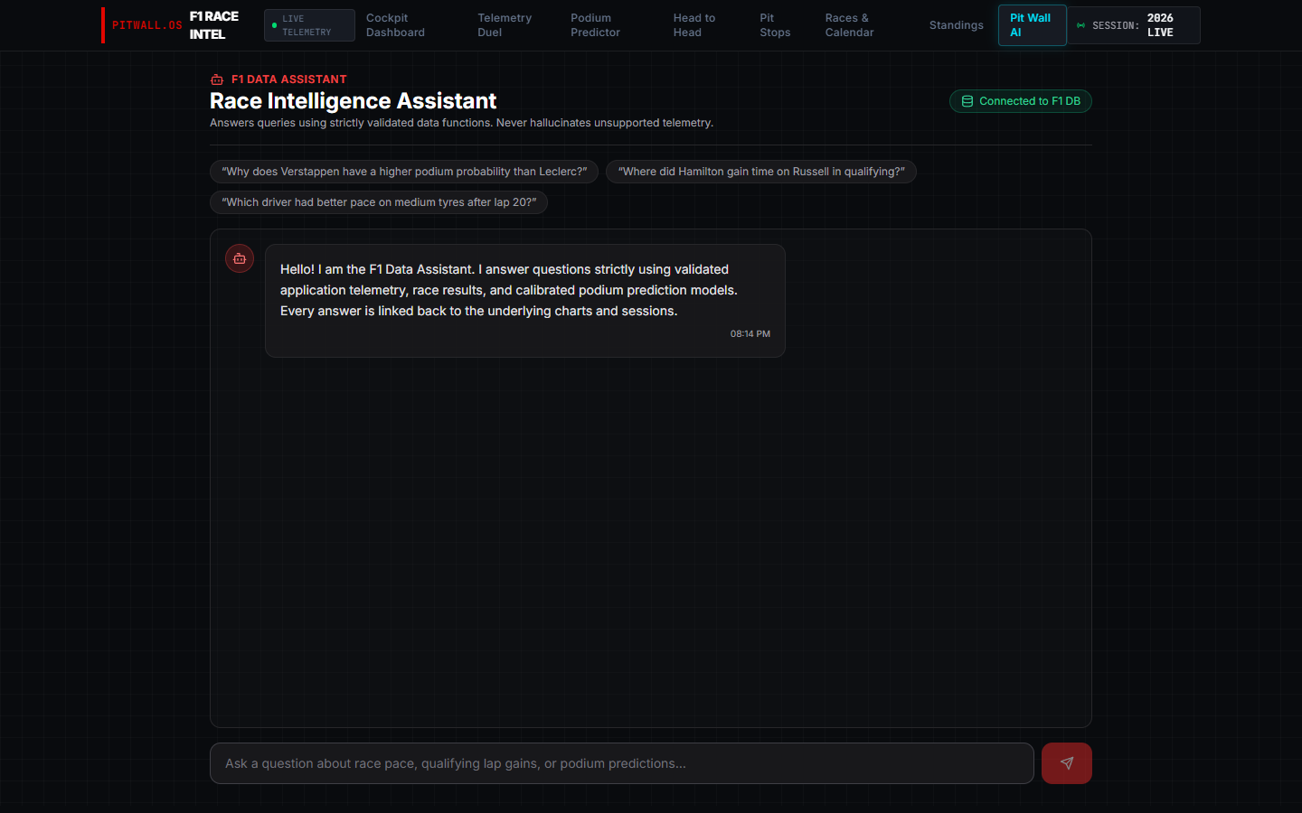This screenshot has height=813, width=1302.
Task: Choose the Verstappen podium probability suggestion
Action: click(404, 172)
